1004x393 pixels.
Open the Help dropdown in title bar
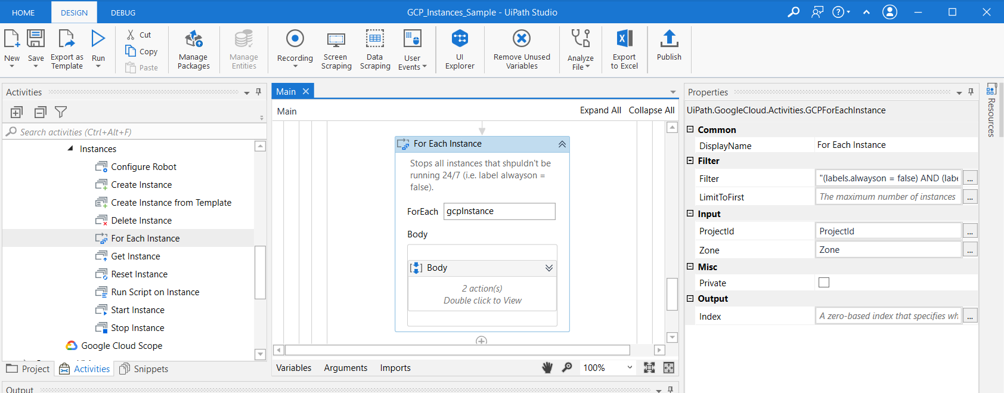click(x=841, y=12)
